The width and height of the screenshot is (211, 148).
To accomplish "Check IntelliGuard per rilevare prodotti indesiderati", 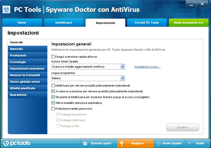I will (x=53, y=86).
